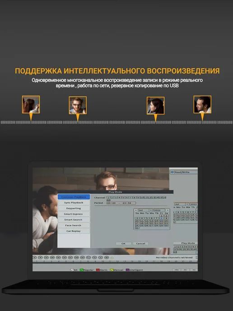Click the slow play button
Viewport: 233px width, 311px height.
(46, 258)
